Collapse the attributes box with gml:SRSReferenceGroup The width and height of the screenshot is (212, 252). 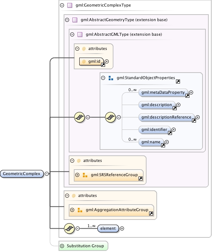72,160
